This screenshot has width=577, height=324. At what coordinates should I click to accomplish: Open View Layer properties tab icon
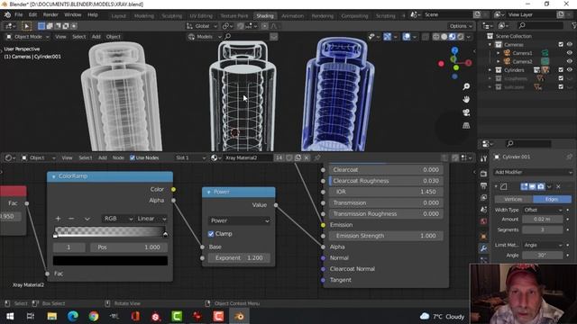click(x=483, y=198)
